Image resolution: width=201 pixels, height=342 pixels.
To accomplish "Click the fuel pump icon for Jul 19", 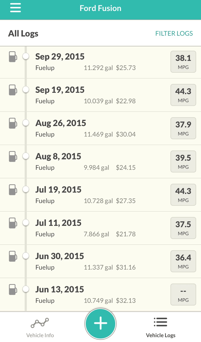I will [13, 190].
